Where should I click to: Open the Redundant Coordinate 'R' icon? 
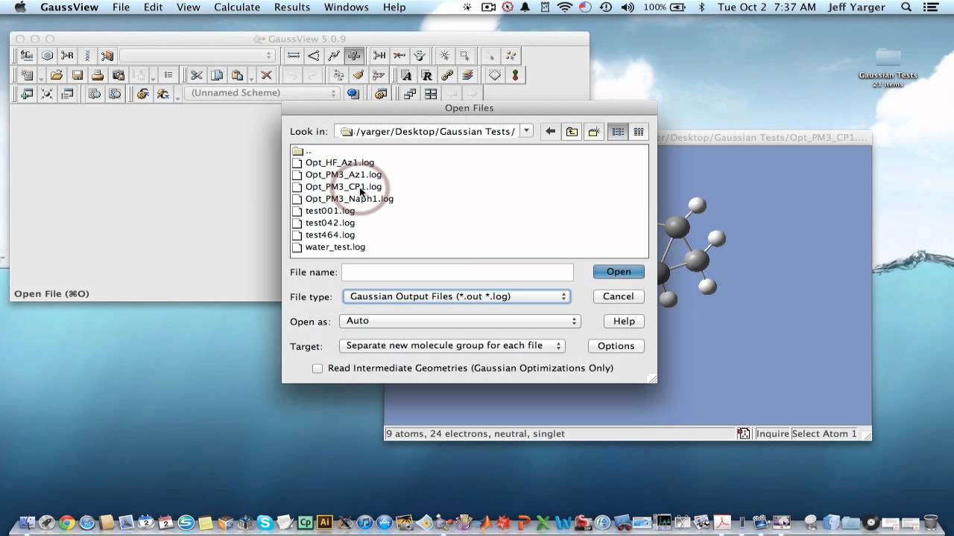coord(426,75)
